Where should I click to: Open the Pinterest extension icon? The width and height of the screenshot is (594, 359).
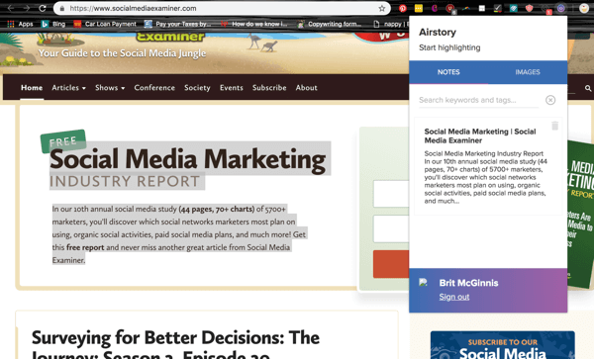[403, 8]
